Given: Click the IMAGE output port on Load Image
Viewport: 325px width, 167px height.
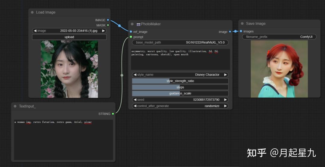Looking at the screenshot, I should (x=108, y=20).
